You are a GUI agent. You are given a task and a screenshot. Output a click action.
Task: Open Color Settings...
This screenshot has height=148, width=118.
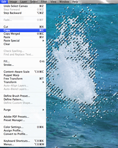click(x=23, y=127)
